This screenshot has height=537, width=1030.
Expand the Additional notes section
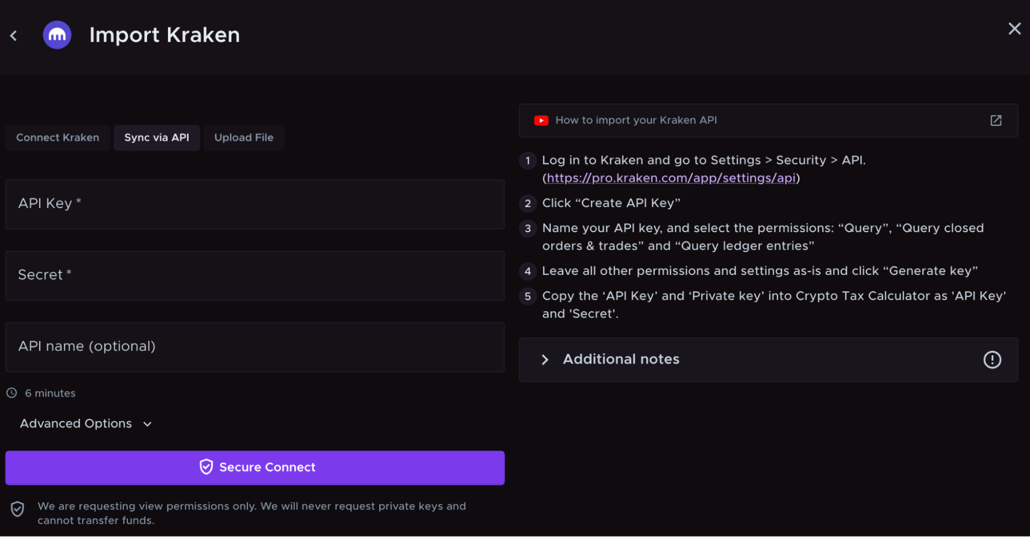click(x=620, y=359)
